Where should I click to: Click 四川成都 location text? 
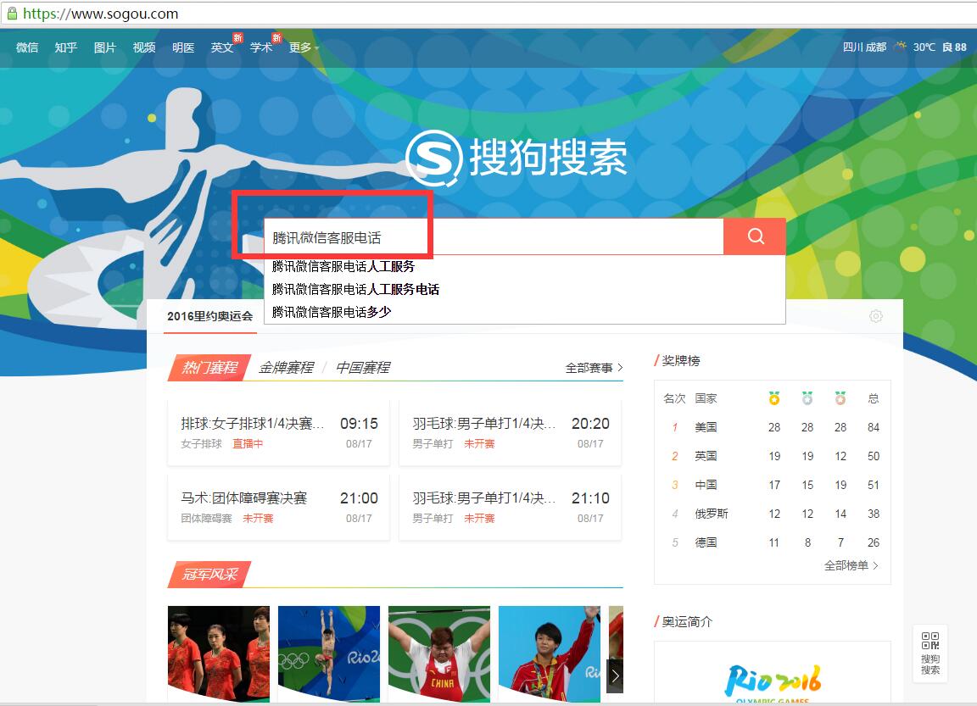point(864,47)
